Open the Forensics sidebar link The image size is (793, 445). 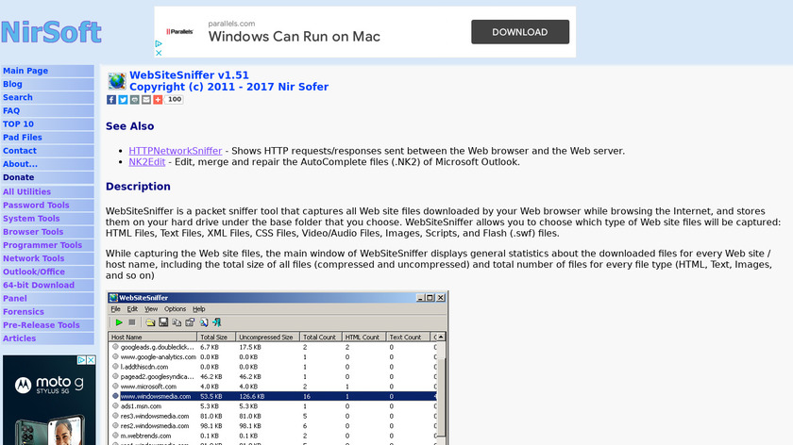(x=24, y=312)
